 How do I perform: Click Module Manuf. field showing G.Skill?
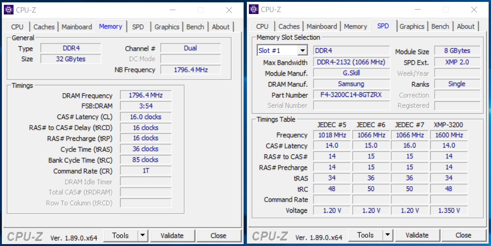(351, 73)
